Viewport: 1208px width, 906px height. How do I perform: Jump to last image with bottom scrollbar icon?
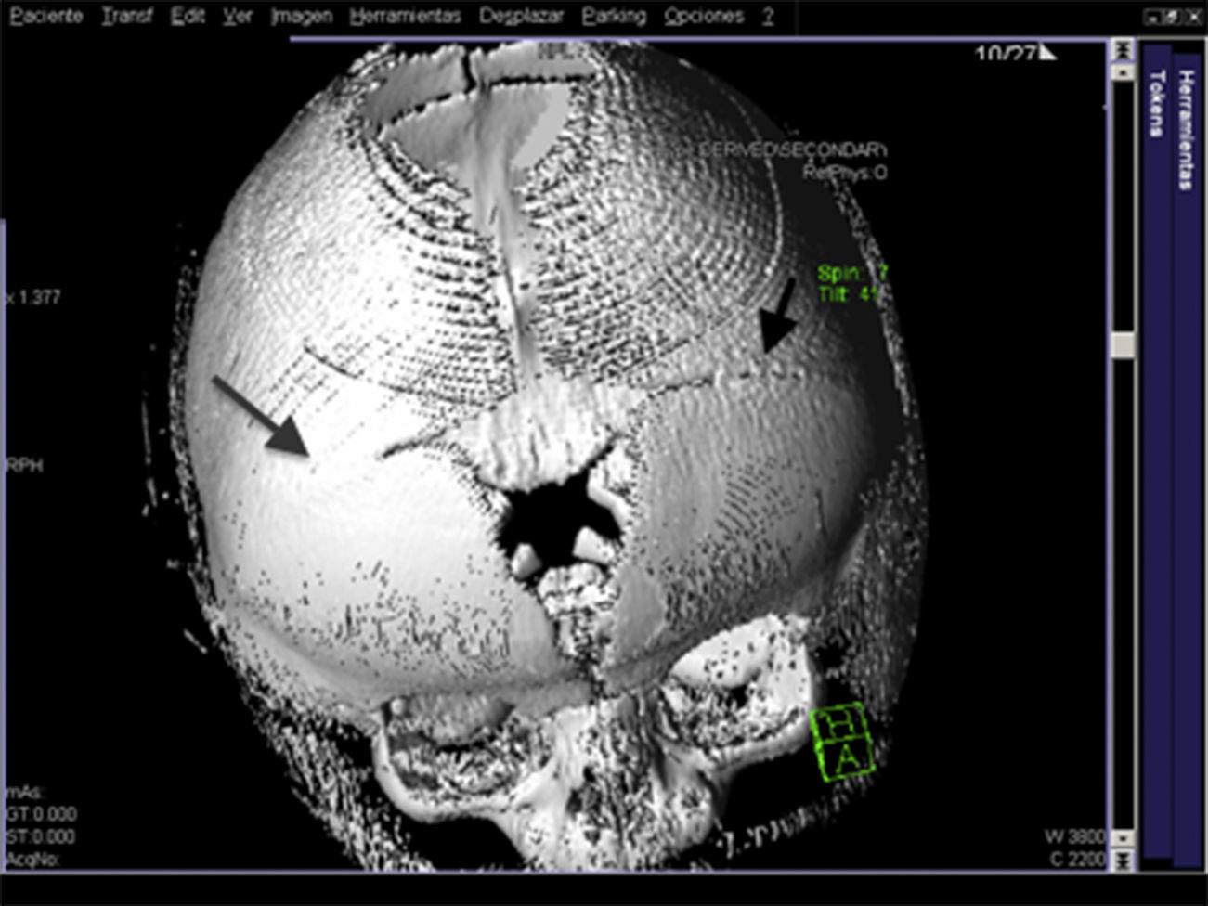[x=1123, y=861]
